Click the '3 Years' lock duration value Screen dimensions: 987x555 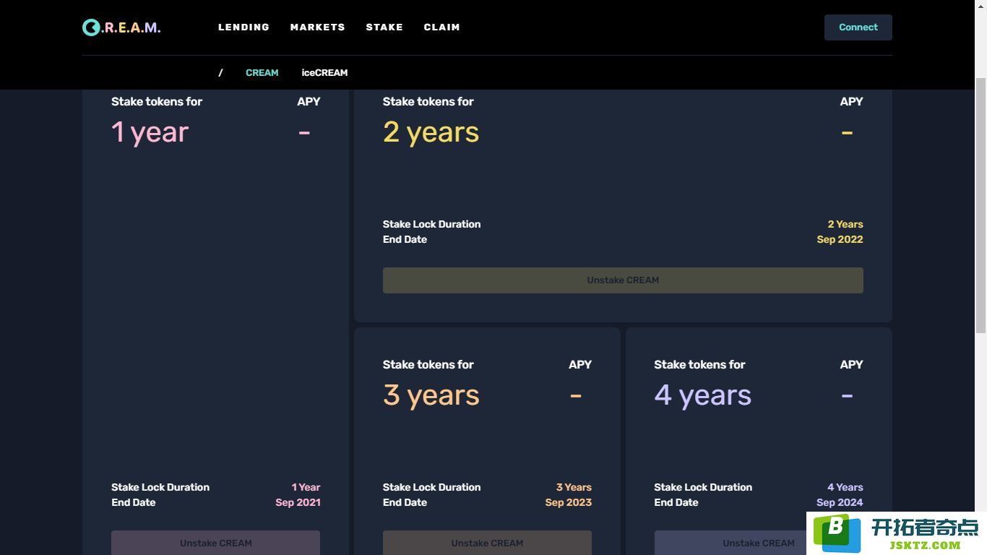pyautogui.click(x=574, y=488)
